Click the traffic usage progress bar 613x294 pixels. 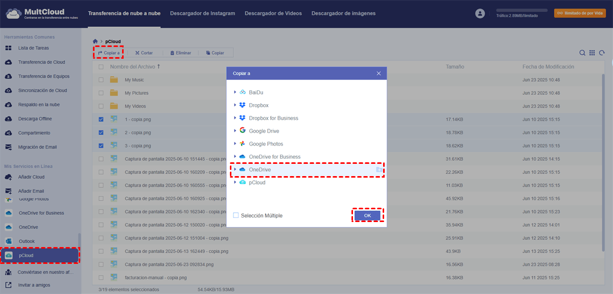(522, 10)
